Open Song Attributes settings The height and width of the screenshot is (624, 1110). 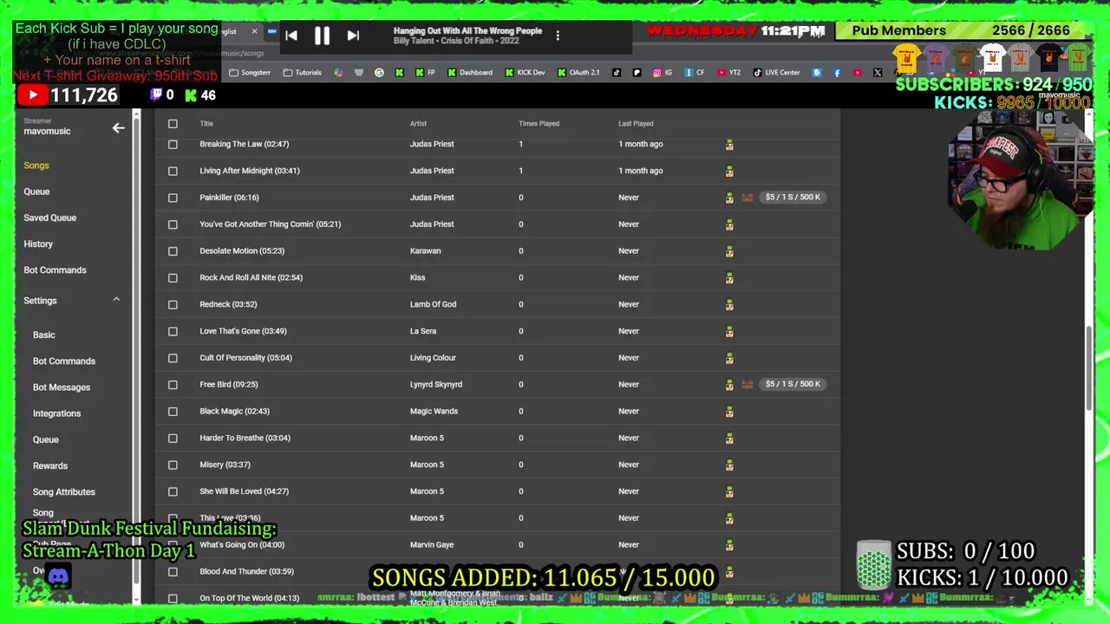(64, 491)
